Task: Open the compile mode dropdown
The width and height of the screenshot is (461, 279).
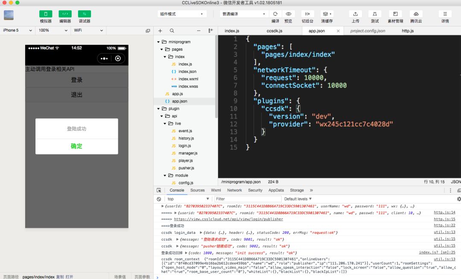Action: (244, 14)
